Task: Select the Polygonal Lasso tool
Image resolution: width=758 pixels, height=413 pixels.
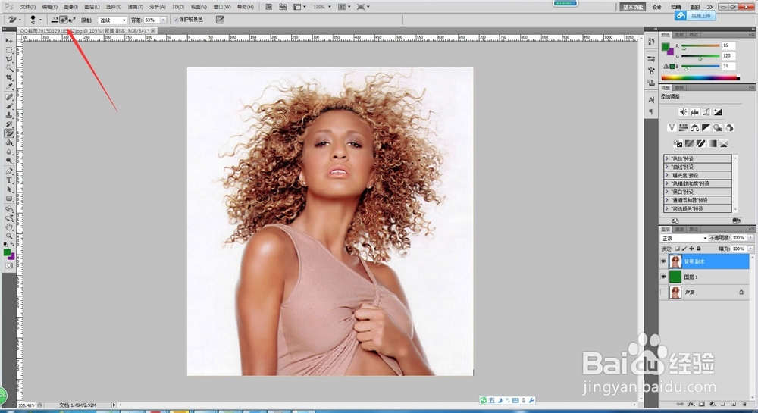Action: [x=8, y=59]
